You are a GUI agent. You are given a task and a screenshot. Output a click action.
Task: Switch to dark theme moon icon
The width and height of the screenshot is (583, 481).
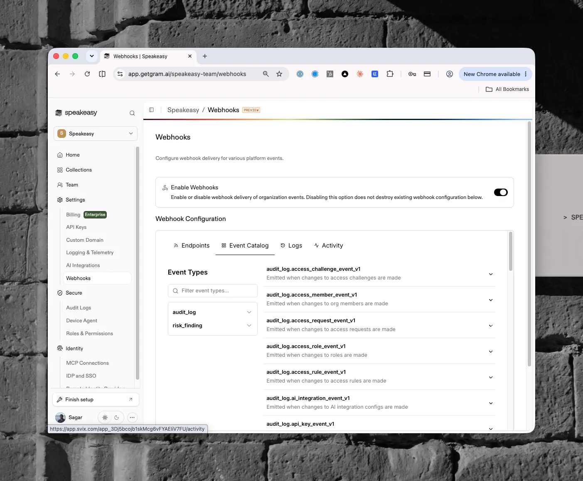point(117,417)
